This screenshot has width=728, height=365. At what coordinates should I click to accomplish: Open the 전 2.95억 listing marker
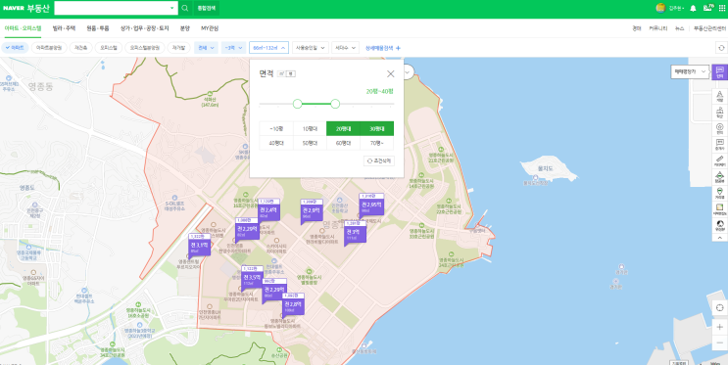371,205
